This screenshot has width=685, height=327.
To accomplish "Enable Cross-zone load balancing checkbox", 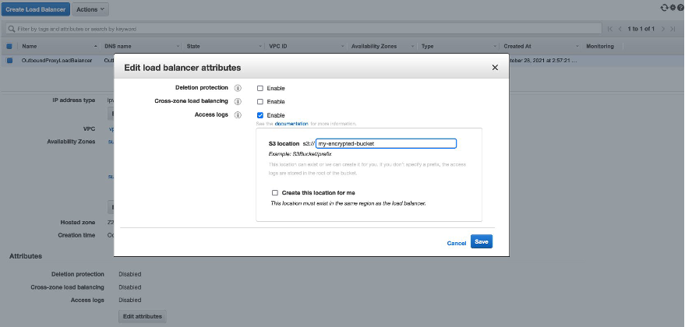I will point(260,102).
